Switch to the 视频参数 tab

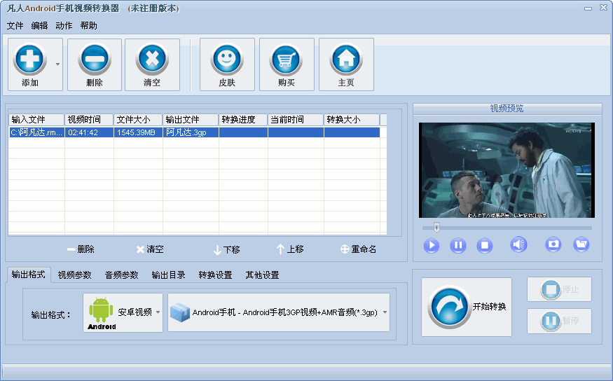pos(75,275)
